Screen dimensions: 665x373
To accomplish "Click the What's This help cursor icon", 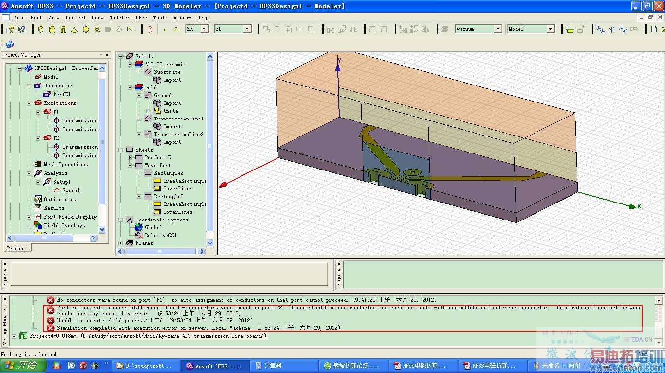I will [x=21, y=29].
